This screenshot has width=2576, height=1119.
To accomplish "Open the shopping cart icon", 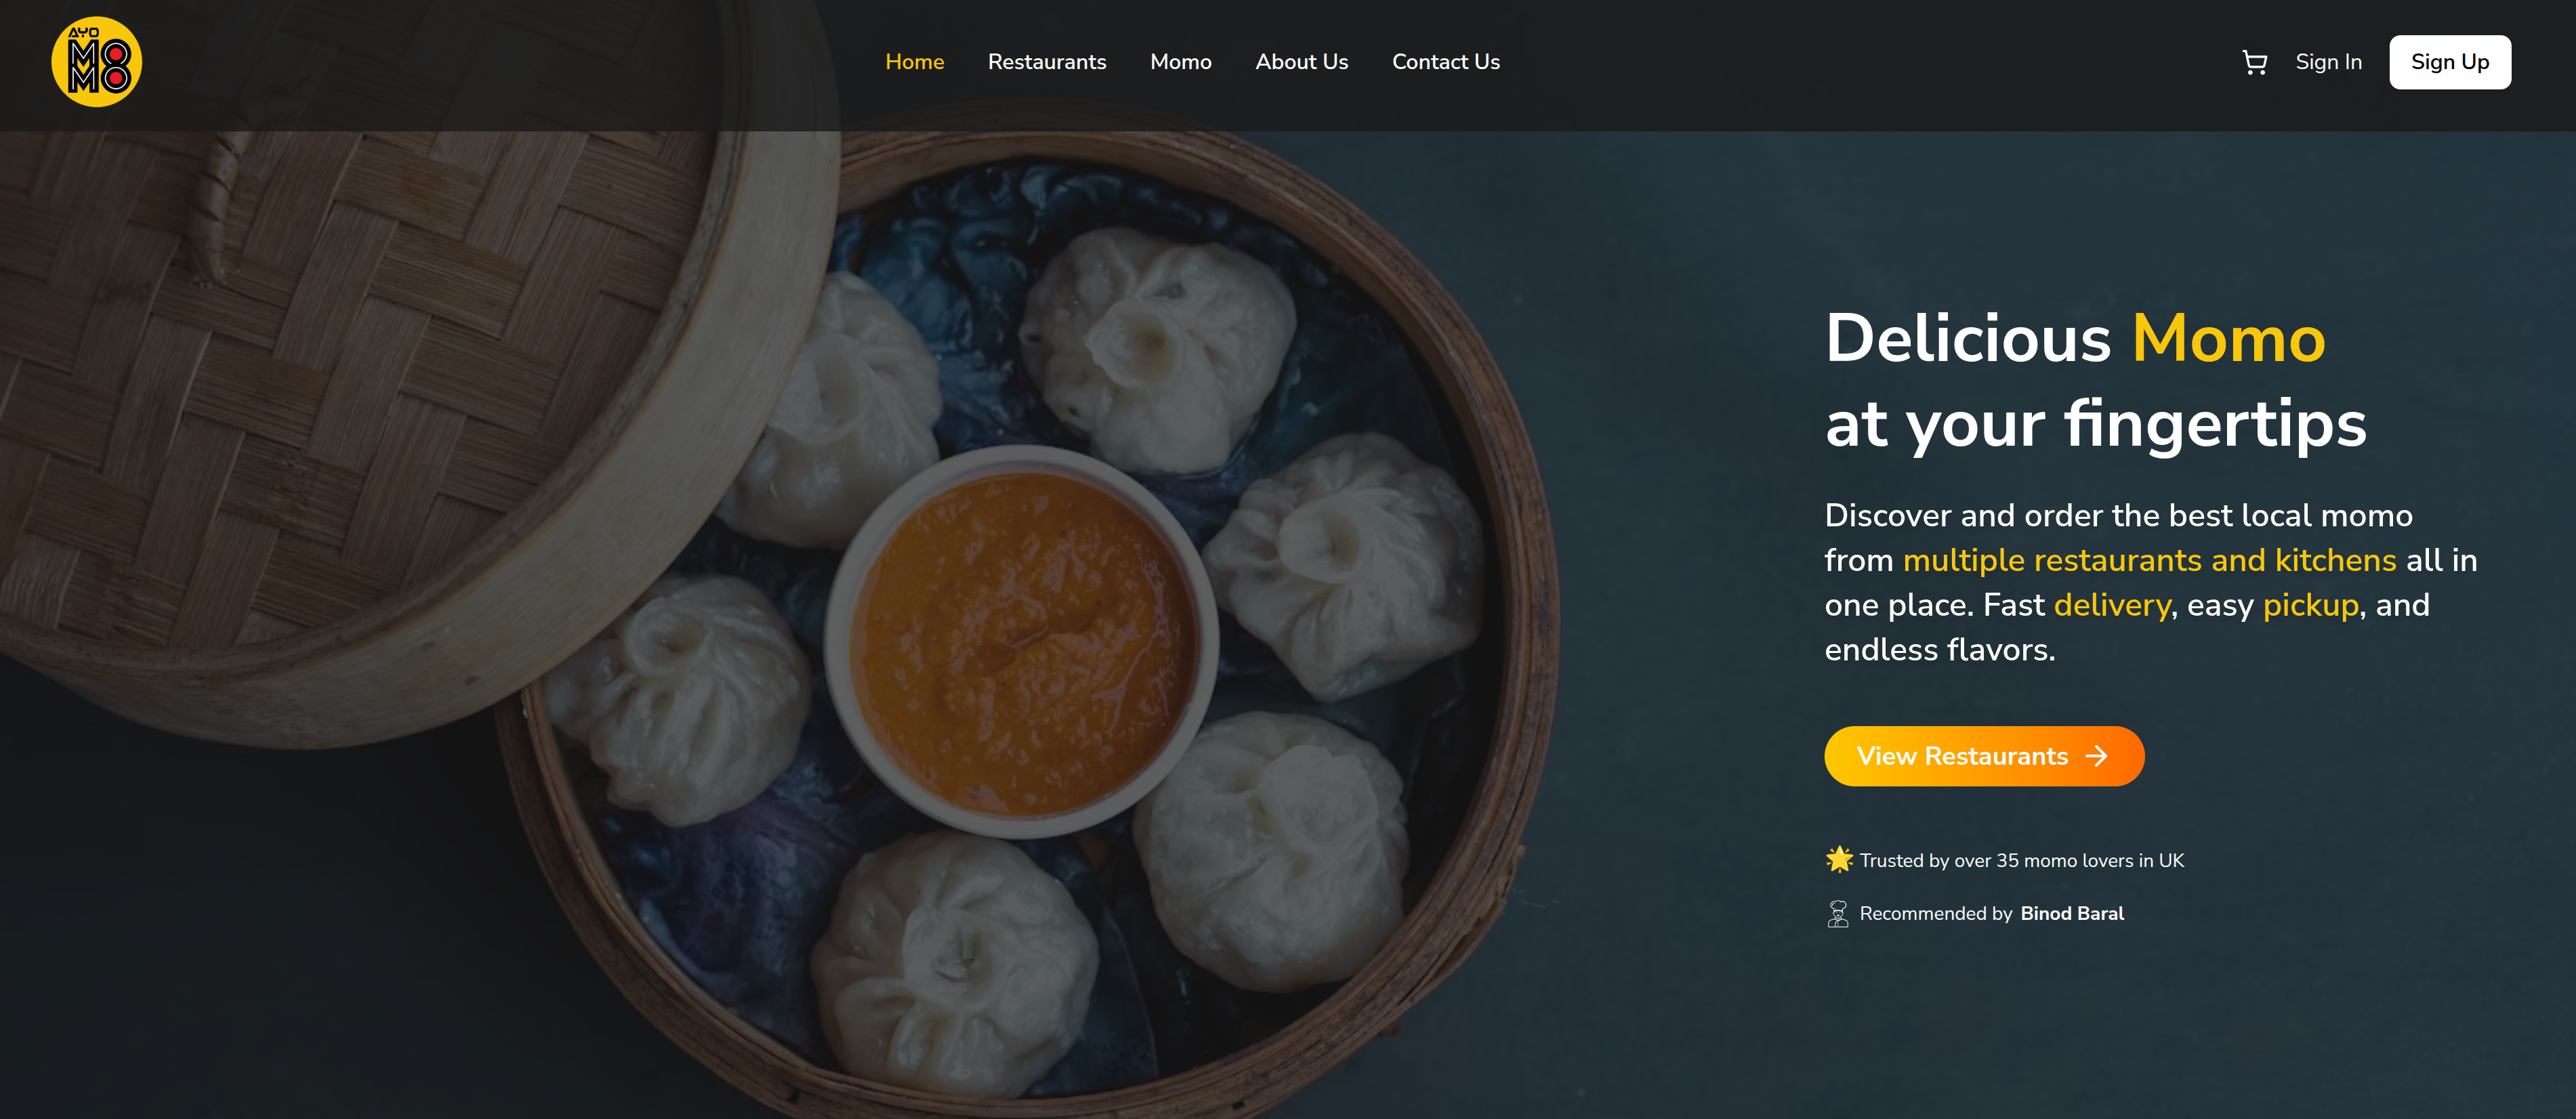I will (2254, 62).
